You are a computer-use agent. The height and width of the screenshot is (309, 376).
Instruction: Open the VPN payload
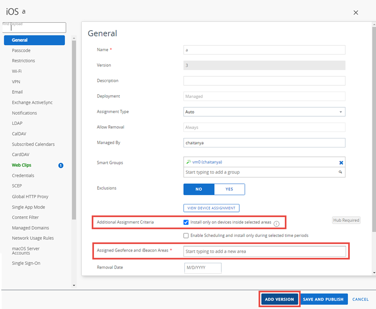point(16,81)
